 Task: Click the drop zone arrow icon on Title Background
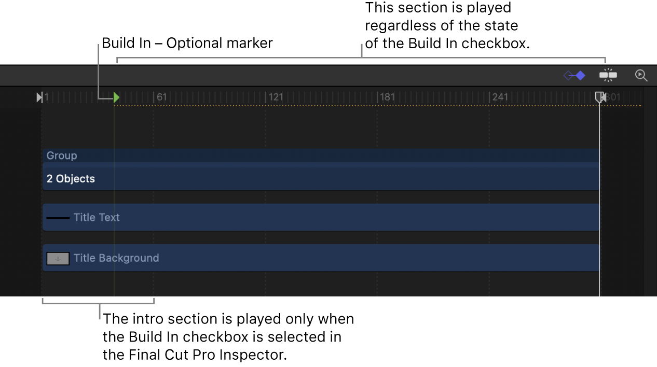58,258
